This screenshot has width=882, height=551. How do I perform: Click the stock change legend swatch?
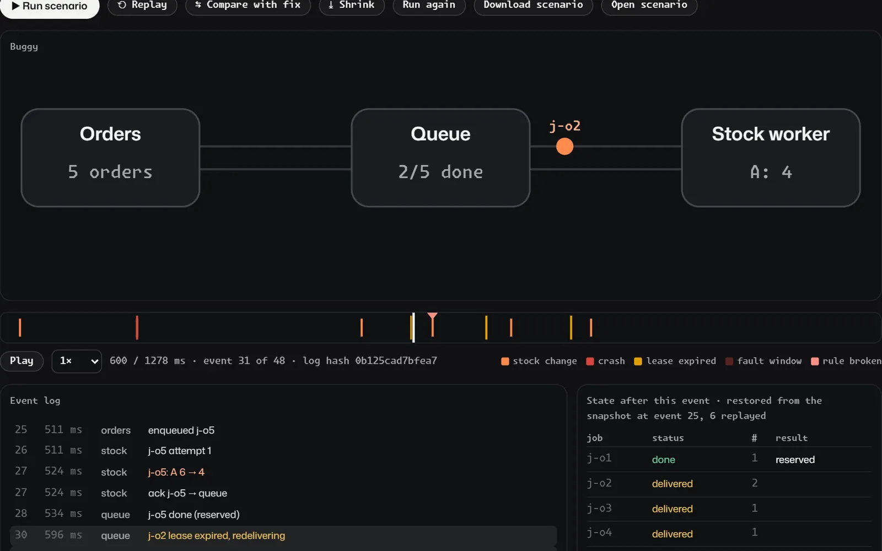tap(505, 361)
